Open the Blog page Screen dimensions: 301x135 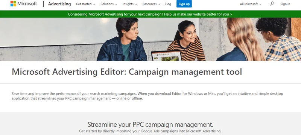(168, 4)
